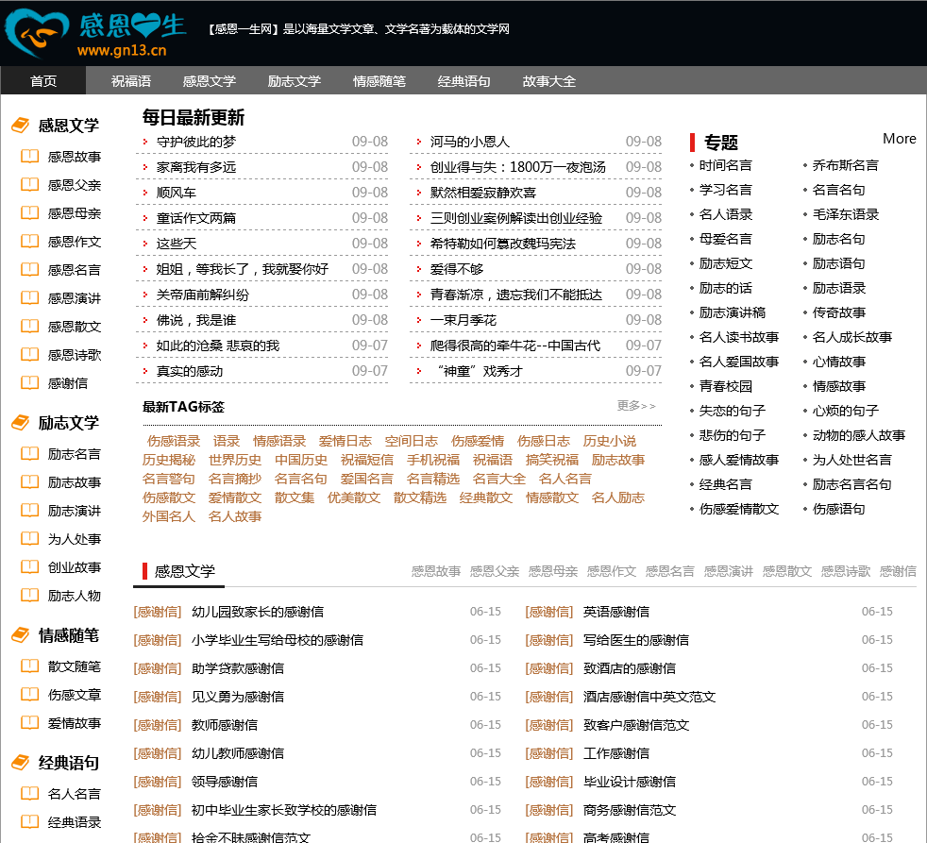Click the pencil icon beside 情感随笔 sidebar heading
Image resolution: width=927 pixels, height=843 pixels.
20,635
